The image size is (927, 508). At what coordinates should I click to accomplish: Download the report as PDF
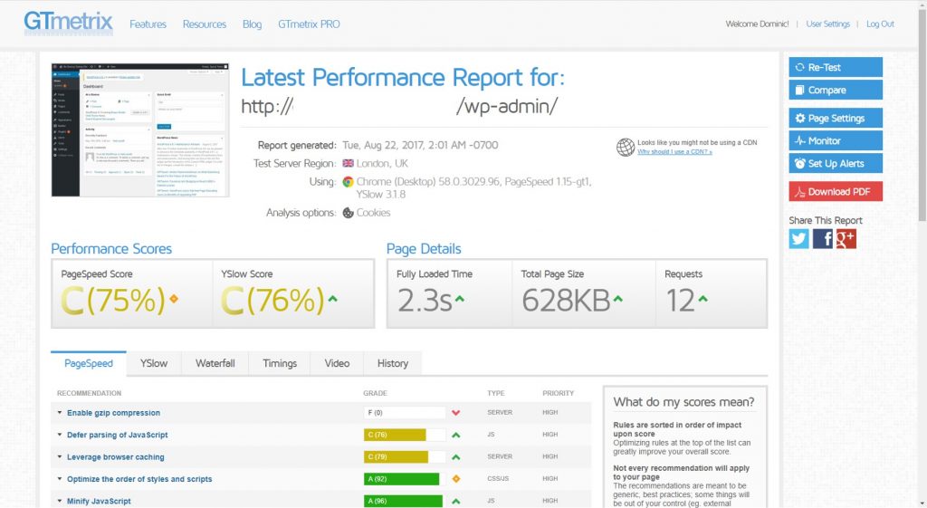[836, 192]
